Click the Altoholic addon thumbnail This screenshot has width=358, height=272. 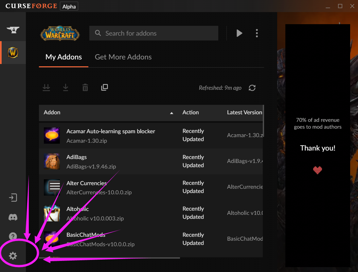52,214
